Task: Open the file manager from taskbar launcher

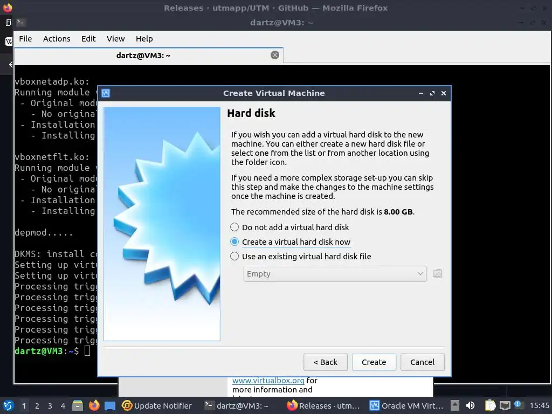Action: [x=78, y=405]
